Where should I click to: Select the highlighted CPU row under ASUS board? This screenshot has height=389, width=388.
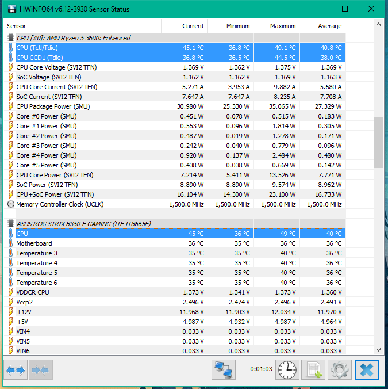(175, 234)
